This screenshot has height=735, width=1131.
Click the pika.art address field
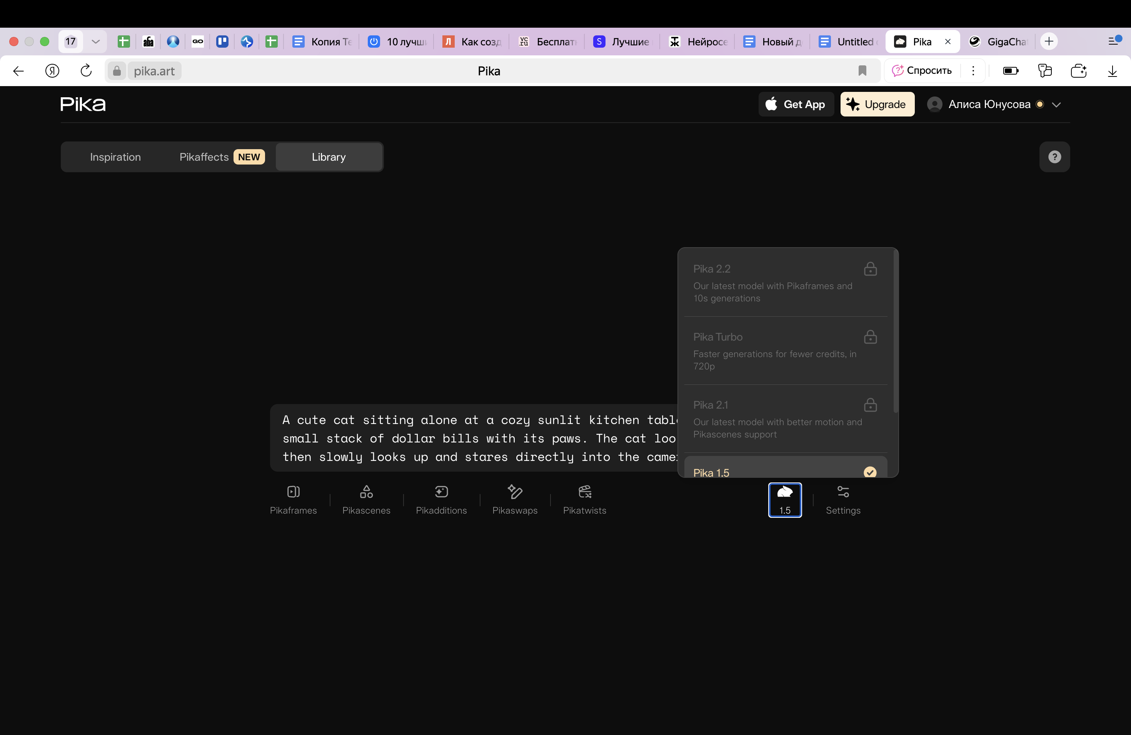[x=154, y=71]
